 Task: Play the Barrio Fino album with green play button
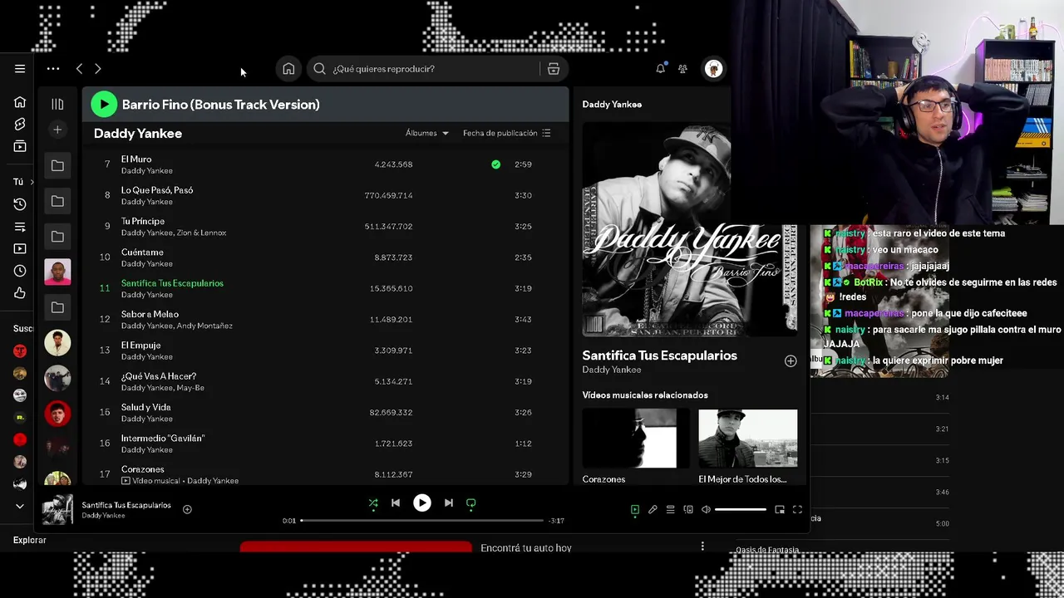[x=104, y=104]
